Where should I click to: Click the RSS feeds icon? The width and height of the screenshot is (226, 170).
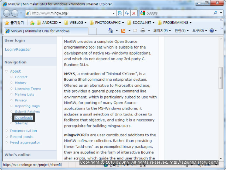click(x=123, y=31)
